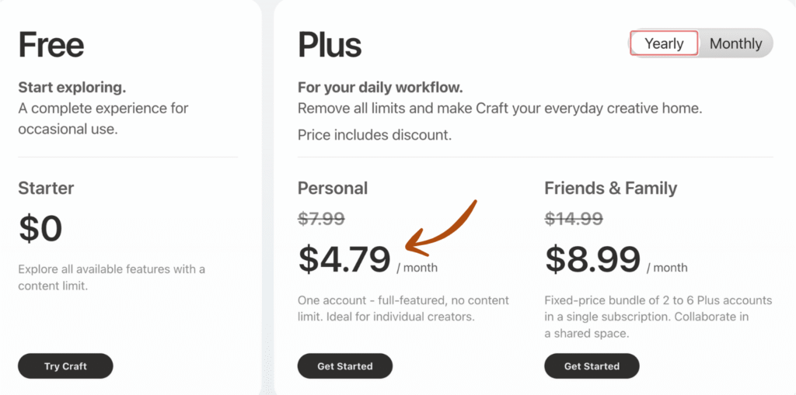Click the Try Craft button
This screenshot has height=395, width=796.
click(65, 366)
